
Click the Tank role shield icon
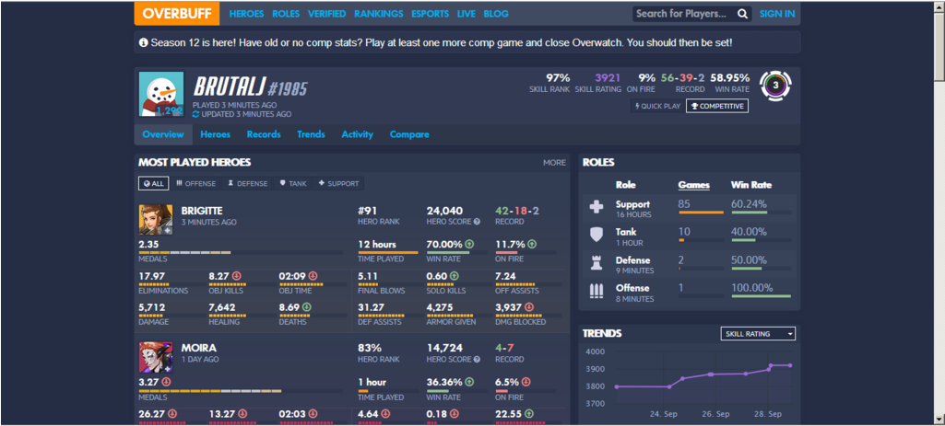click(597, 236)
